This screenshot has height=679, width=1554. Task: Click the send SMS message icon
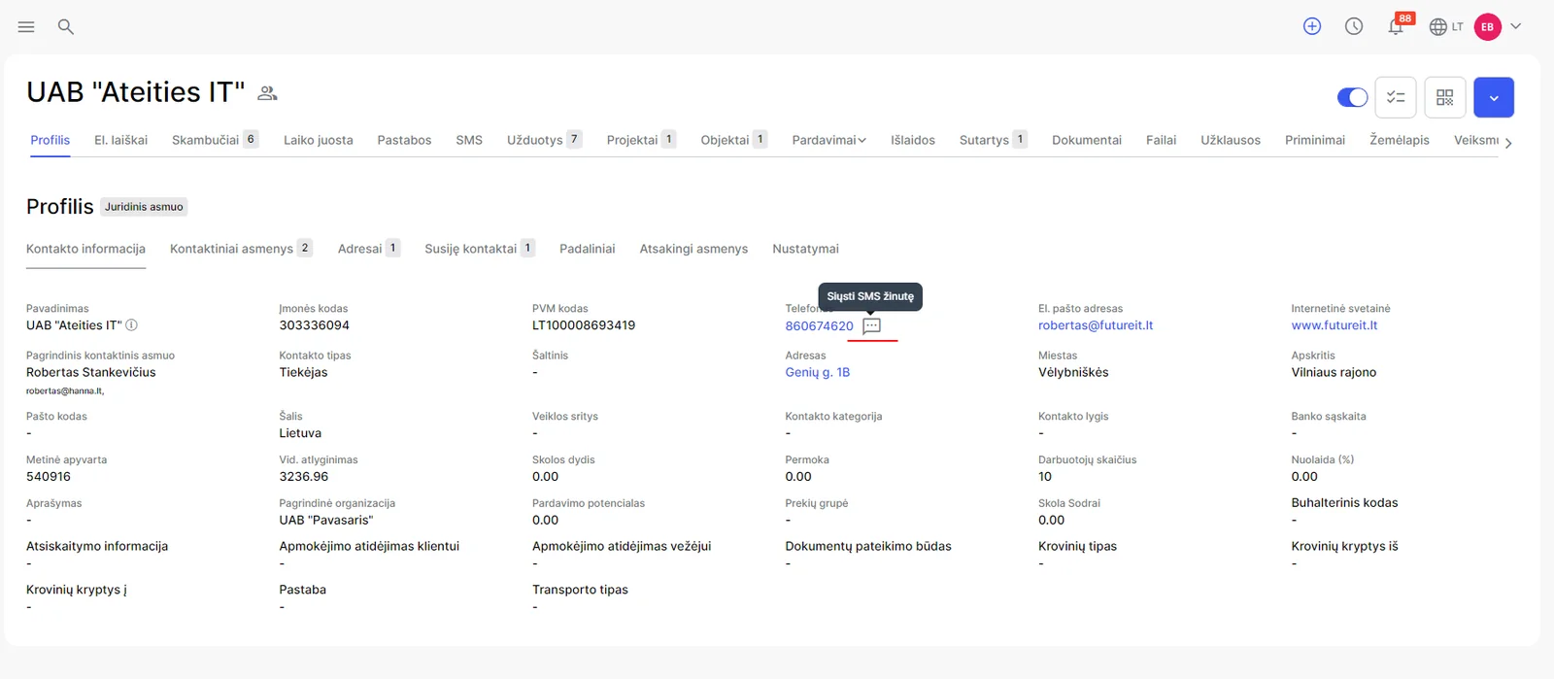click(x=872, y=326)
